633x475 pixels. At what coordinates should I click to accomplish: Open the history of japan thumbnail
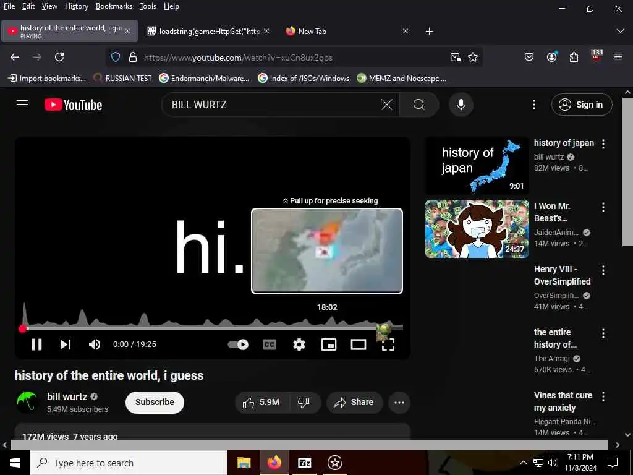click(477, 166)
